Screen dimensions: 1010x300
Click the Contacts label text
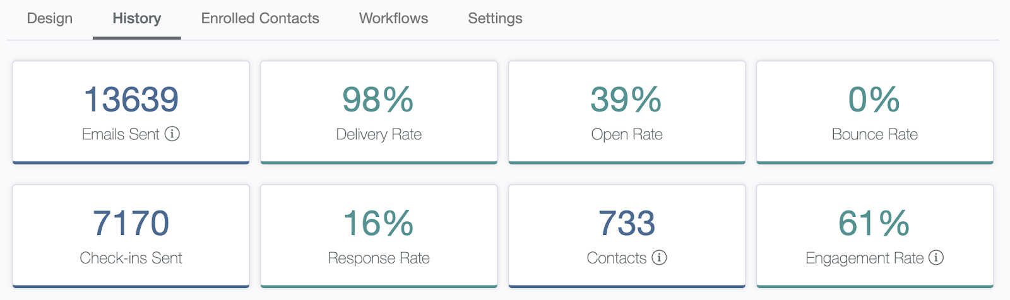point(617,258)
